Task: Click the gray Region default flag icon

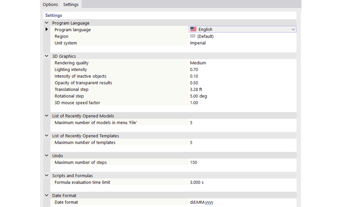Action: (x=193, y=36)
